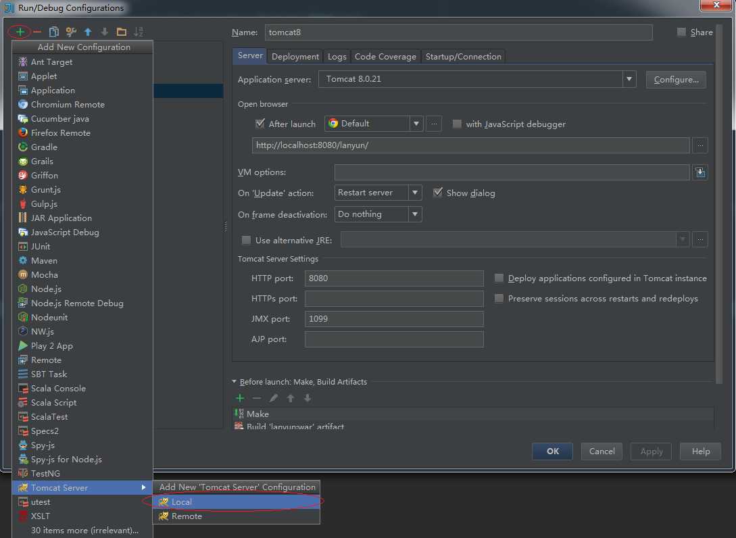
Task: Click the Cancel button
Action: pos(602,451)
